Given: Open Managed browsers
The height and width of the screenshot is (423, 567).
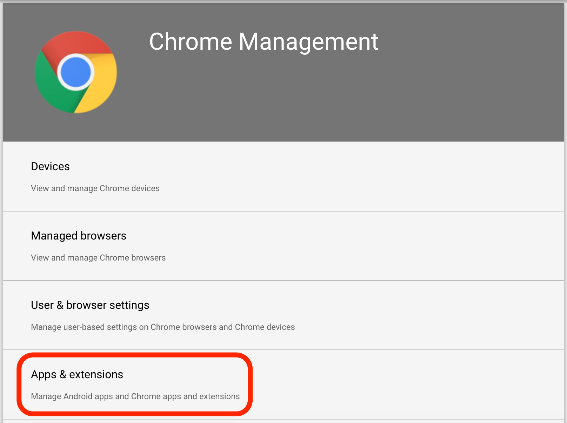Looking at the screenshot, I should click(x=283, y=246).
